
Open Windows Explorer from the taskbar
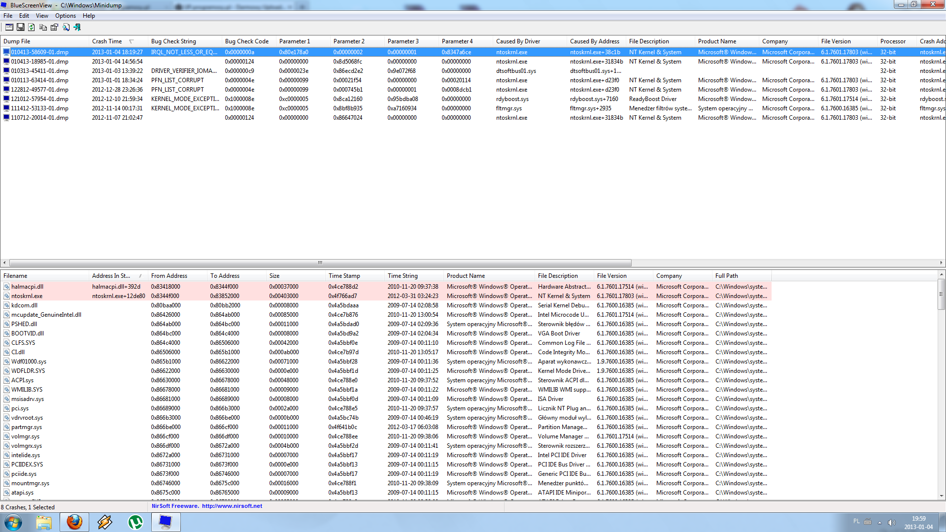[44, 522]
